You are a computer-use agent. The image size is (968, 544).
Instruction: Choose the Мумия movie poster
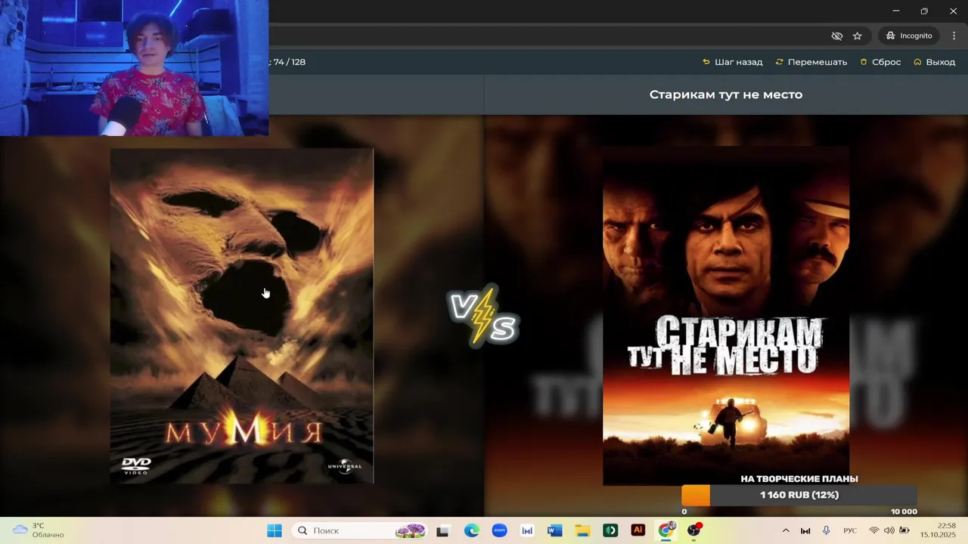[x=242, y=316]
